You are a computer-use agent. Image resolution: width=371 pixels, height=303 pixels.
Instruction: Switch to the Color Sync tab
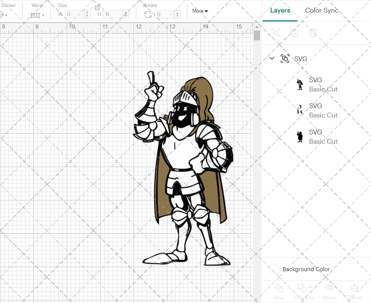point(322,10)
